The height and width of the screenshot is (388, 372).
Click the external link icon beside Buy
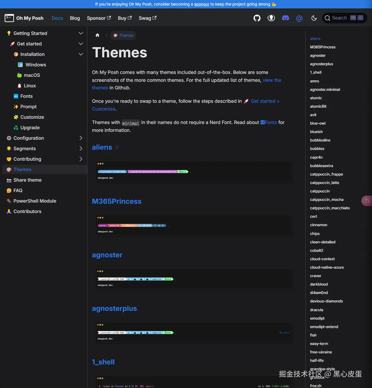(x=130, y=18)
